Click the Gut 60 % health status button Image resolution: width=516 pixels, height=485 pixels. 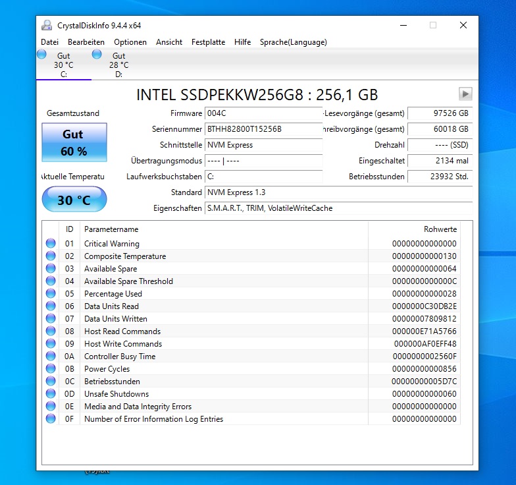74,142
